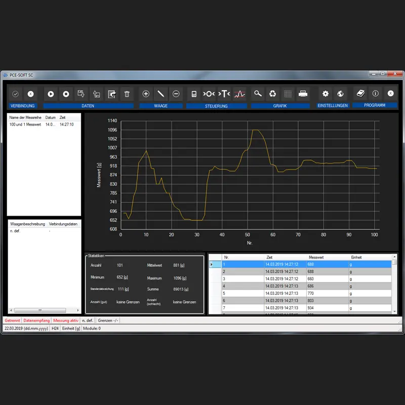Toggle the Datenempfang status in the status bar
Viewport: 405px width, 405px height.
click(37, 320)
